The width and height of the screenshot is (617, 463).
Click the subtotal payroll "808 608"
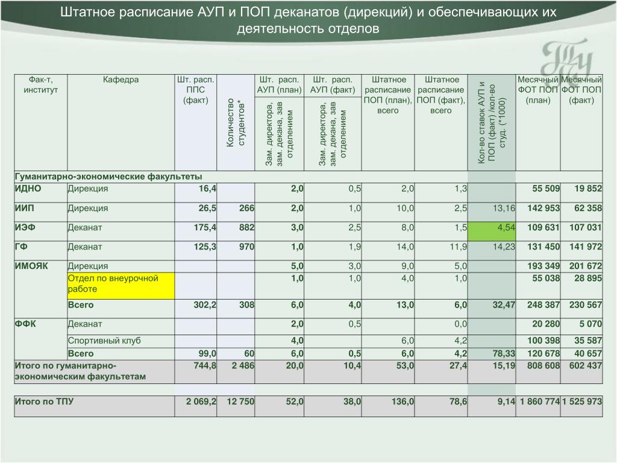point(543,366)
